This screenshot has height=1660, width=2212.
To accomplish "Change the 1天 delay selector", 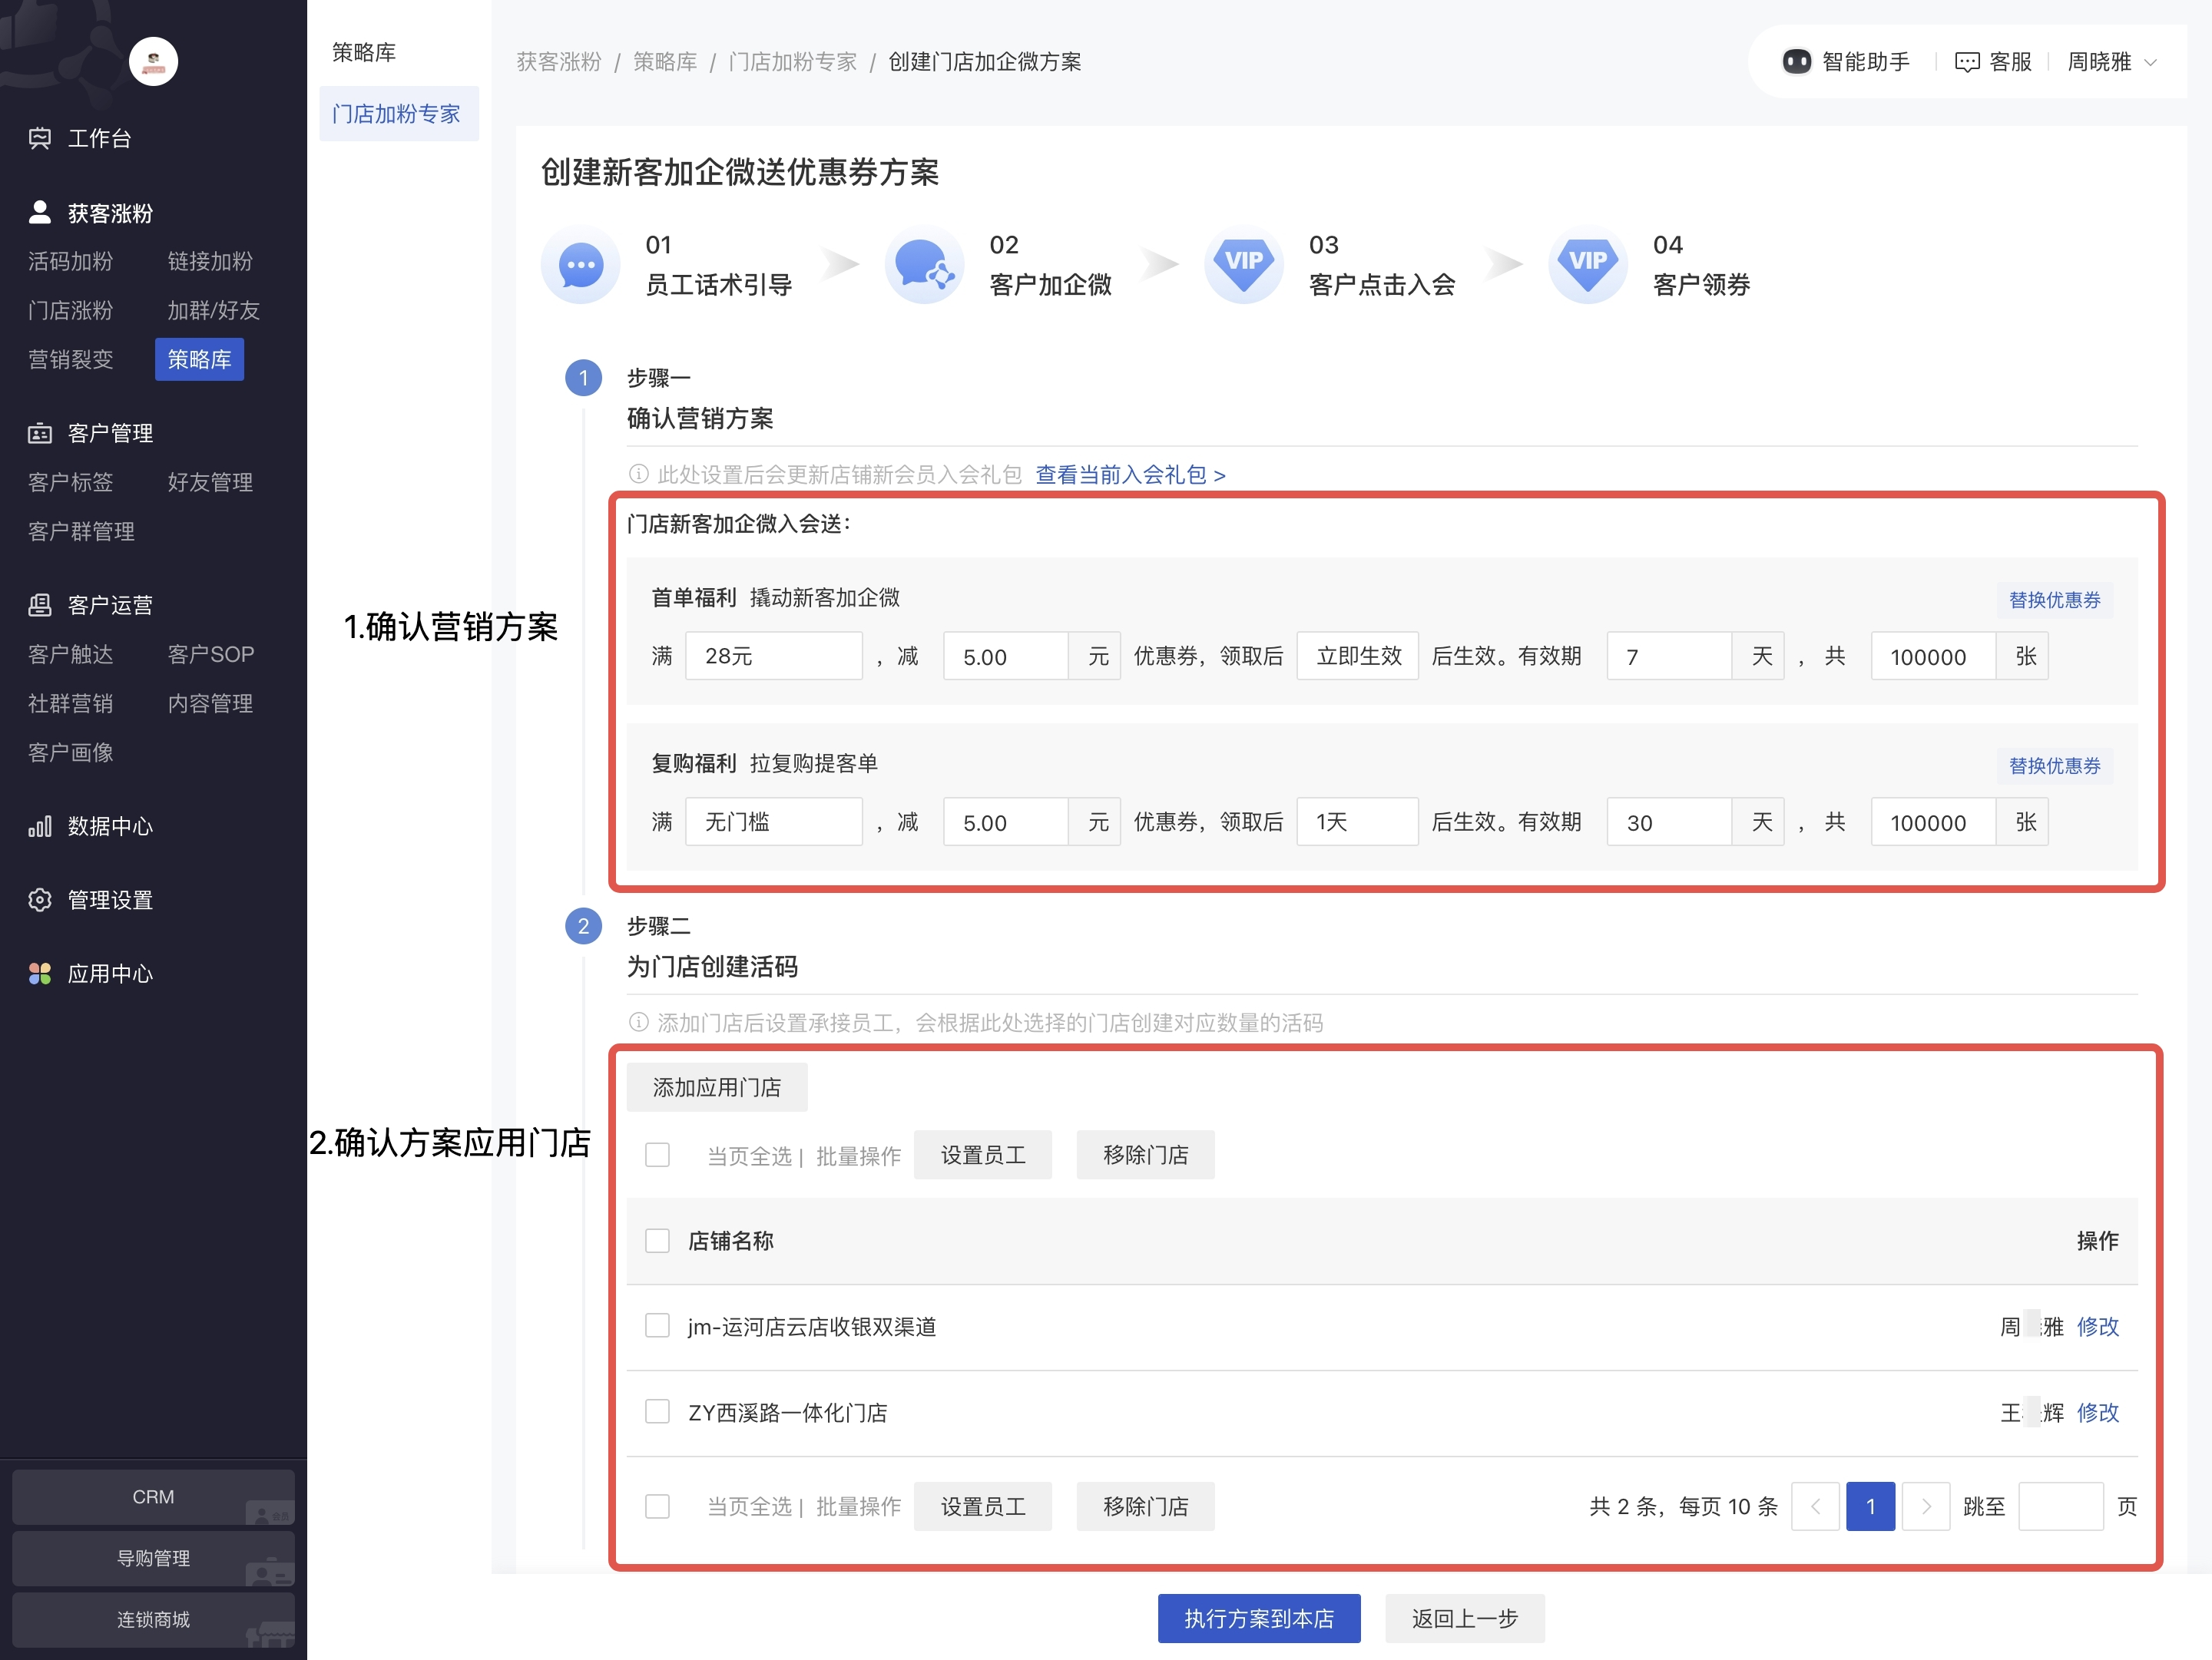I will [1357, 821].
